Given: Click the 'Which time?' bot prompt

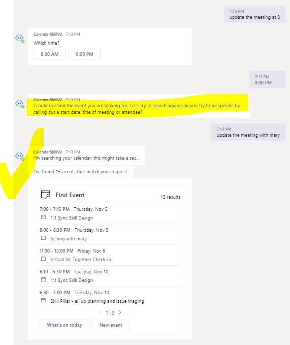Looking at the screenshot, I should coord(46,43).
